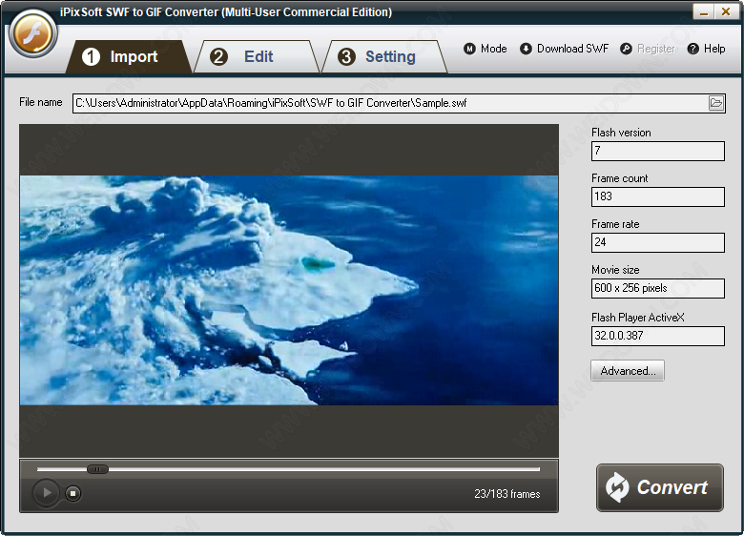Click the Frame rate field showing 24
This screenshot has width=744, height=536.
pos(657,242)
